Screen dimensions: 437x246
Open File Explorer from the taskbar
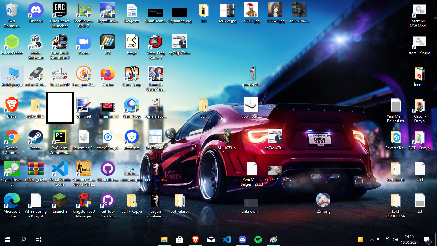tap(164, 239)
